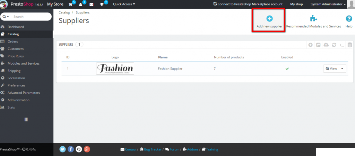Screen dimensions: 355x156
Task: Click the Suppliers breadcrumb
Action: coord(83,12)
